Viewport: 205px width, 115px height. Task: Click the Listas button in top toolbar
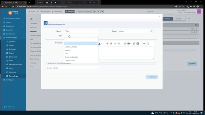coord(89,11)
